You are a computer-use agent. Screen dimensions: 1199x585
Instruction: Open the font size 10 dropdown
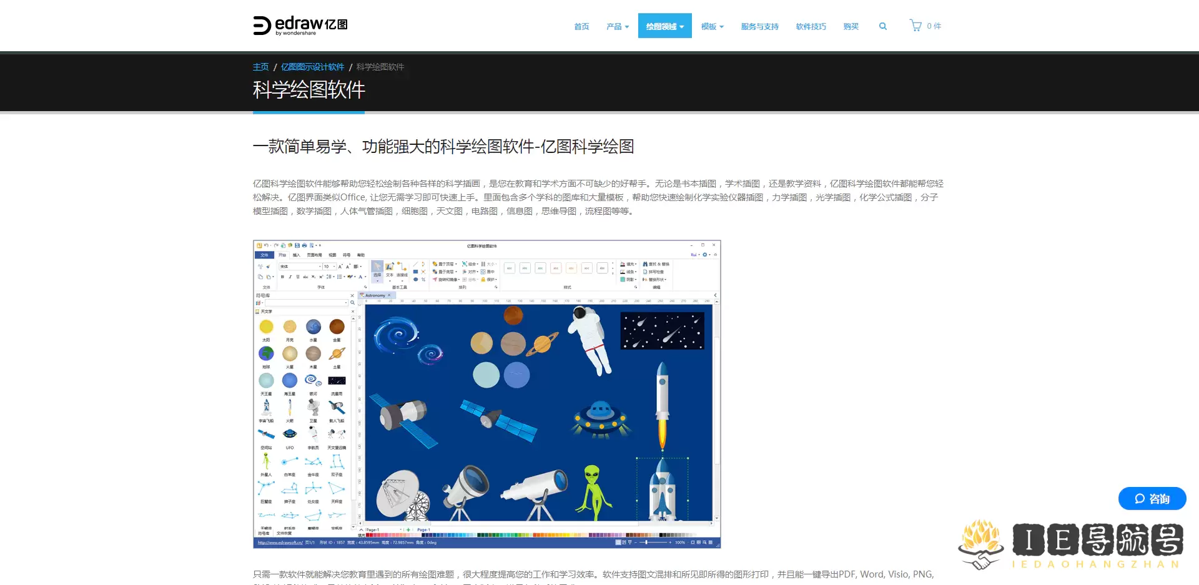point(330,267)
